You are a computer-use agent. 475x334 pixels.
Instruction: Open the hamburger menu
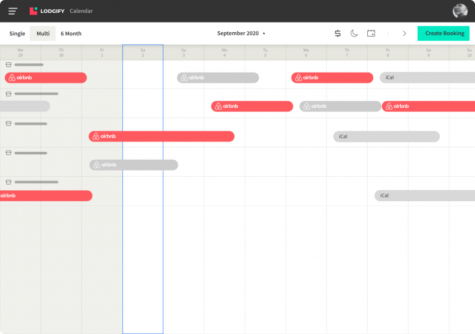[x=13, y=11]
